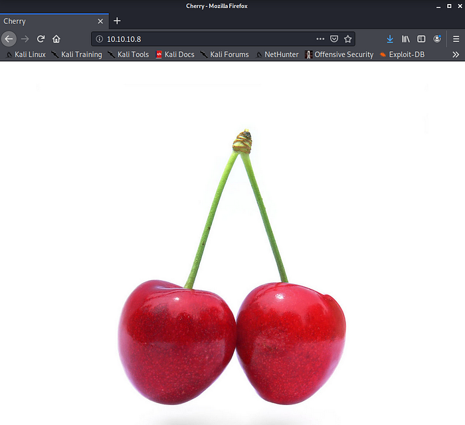465x425 pixels.
Task: Reload the current page
Action: 41,39
